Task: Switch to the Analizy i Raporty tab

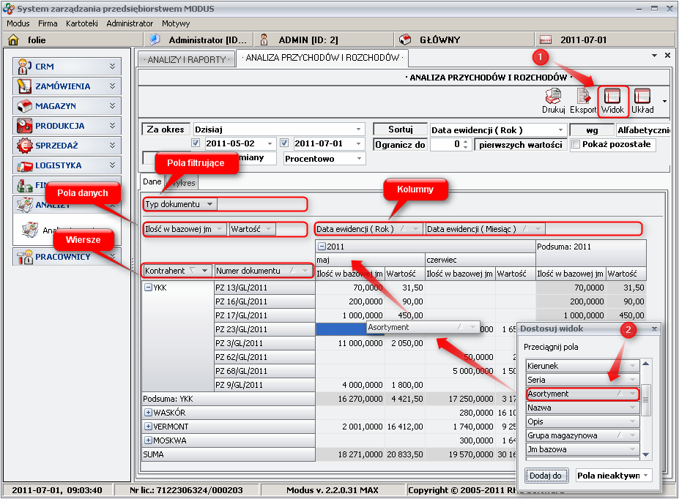Action: (186, 59)
